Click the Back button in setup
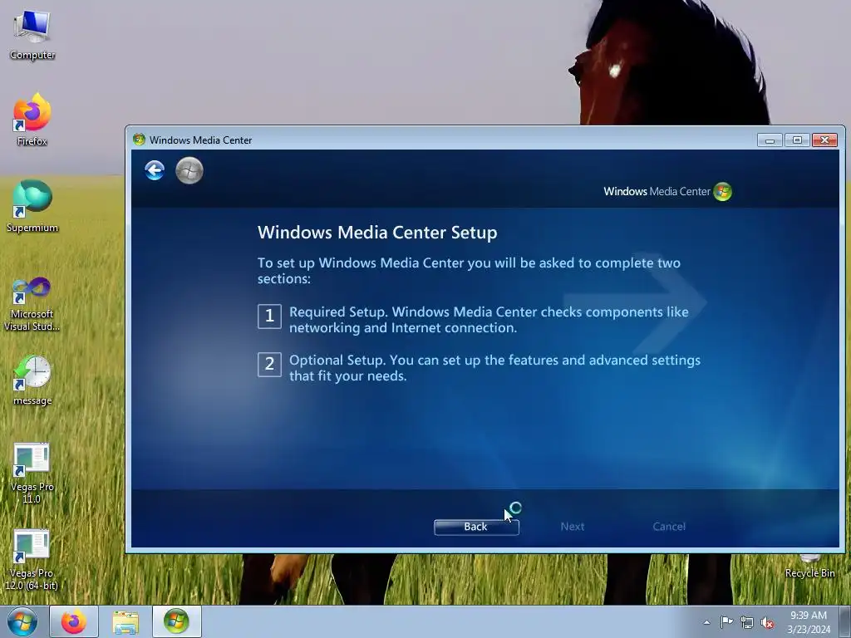Image resolution: width=851 pixels, height=638 pixels. [x=476, y=527]
